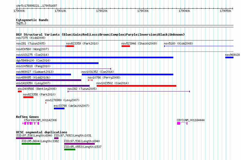Image resolution: width=241 pixels, height=160 pixels.
Task: Open the C5orf60 gene model glyph
Action: pos(31,123)
